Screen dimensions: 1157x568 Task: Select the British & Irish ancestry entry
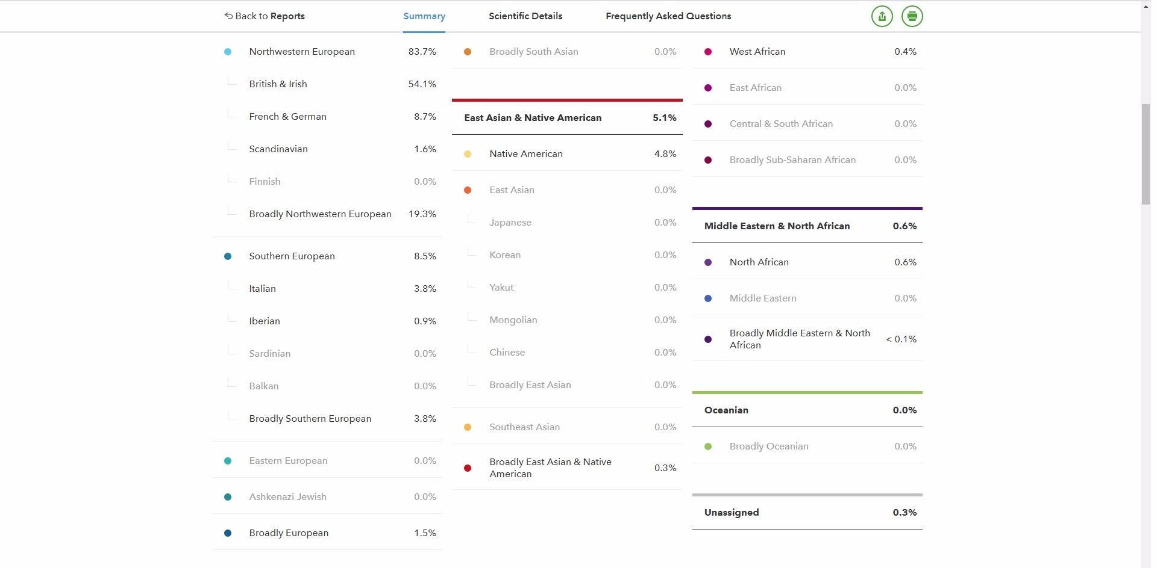(278, 84)
